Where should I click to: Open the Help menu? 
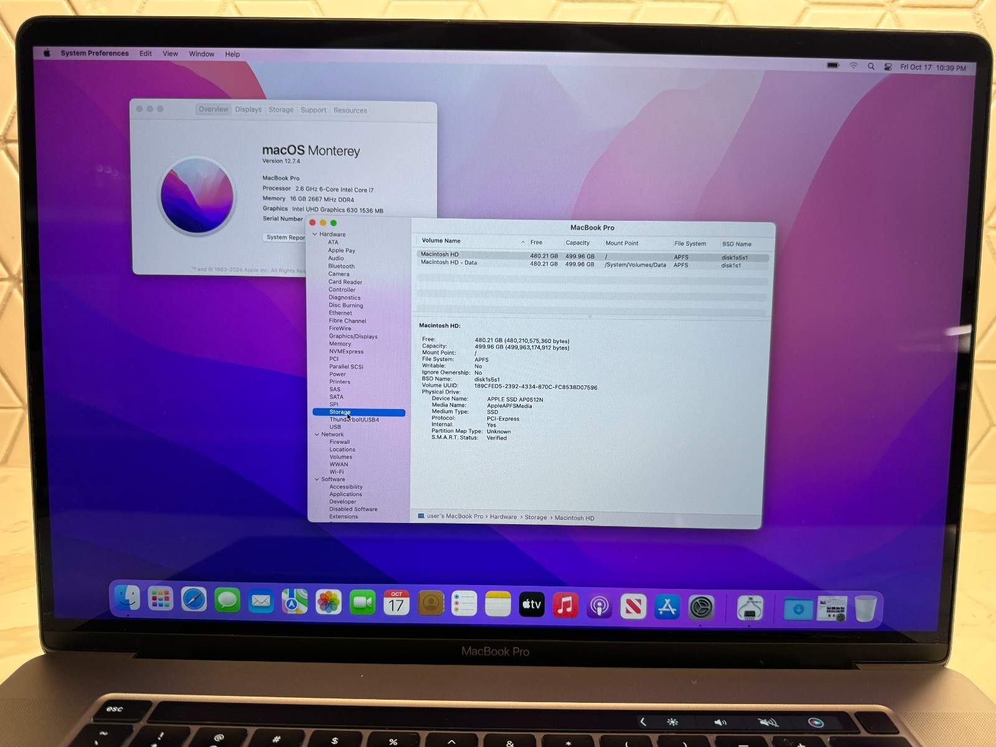233,55
